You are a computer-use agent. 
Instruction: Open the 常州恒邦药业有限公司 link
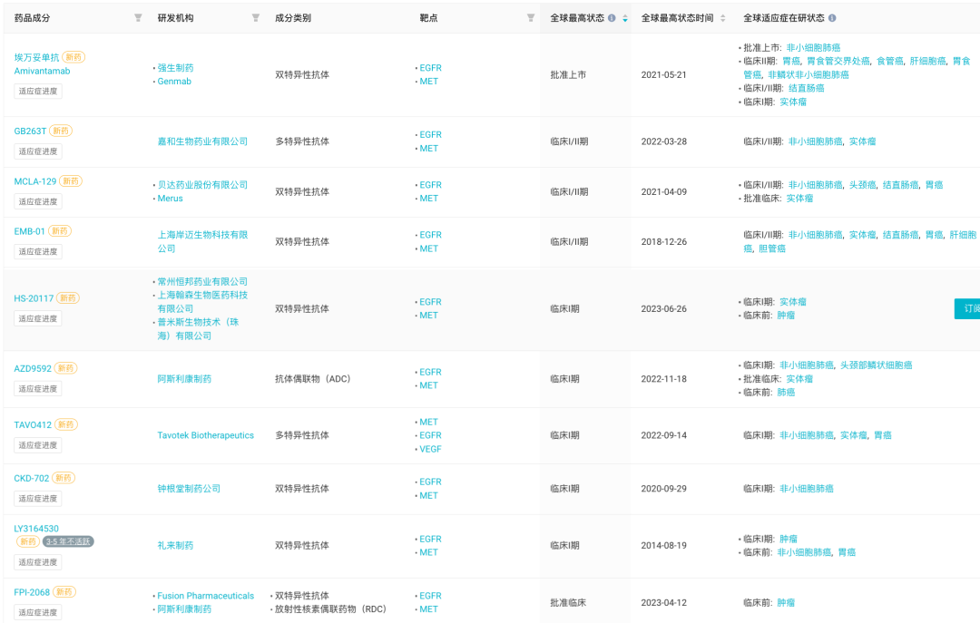(202, 282)
